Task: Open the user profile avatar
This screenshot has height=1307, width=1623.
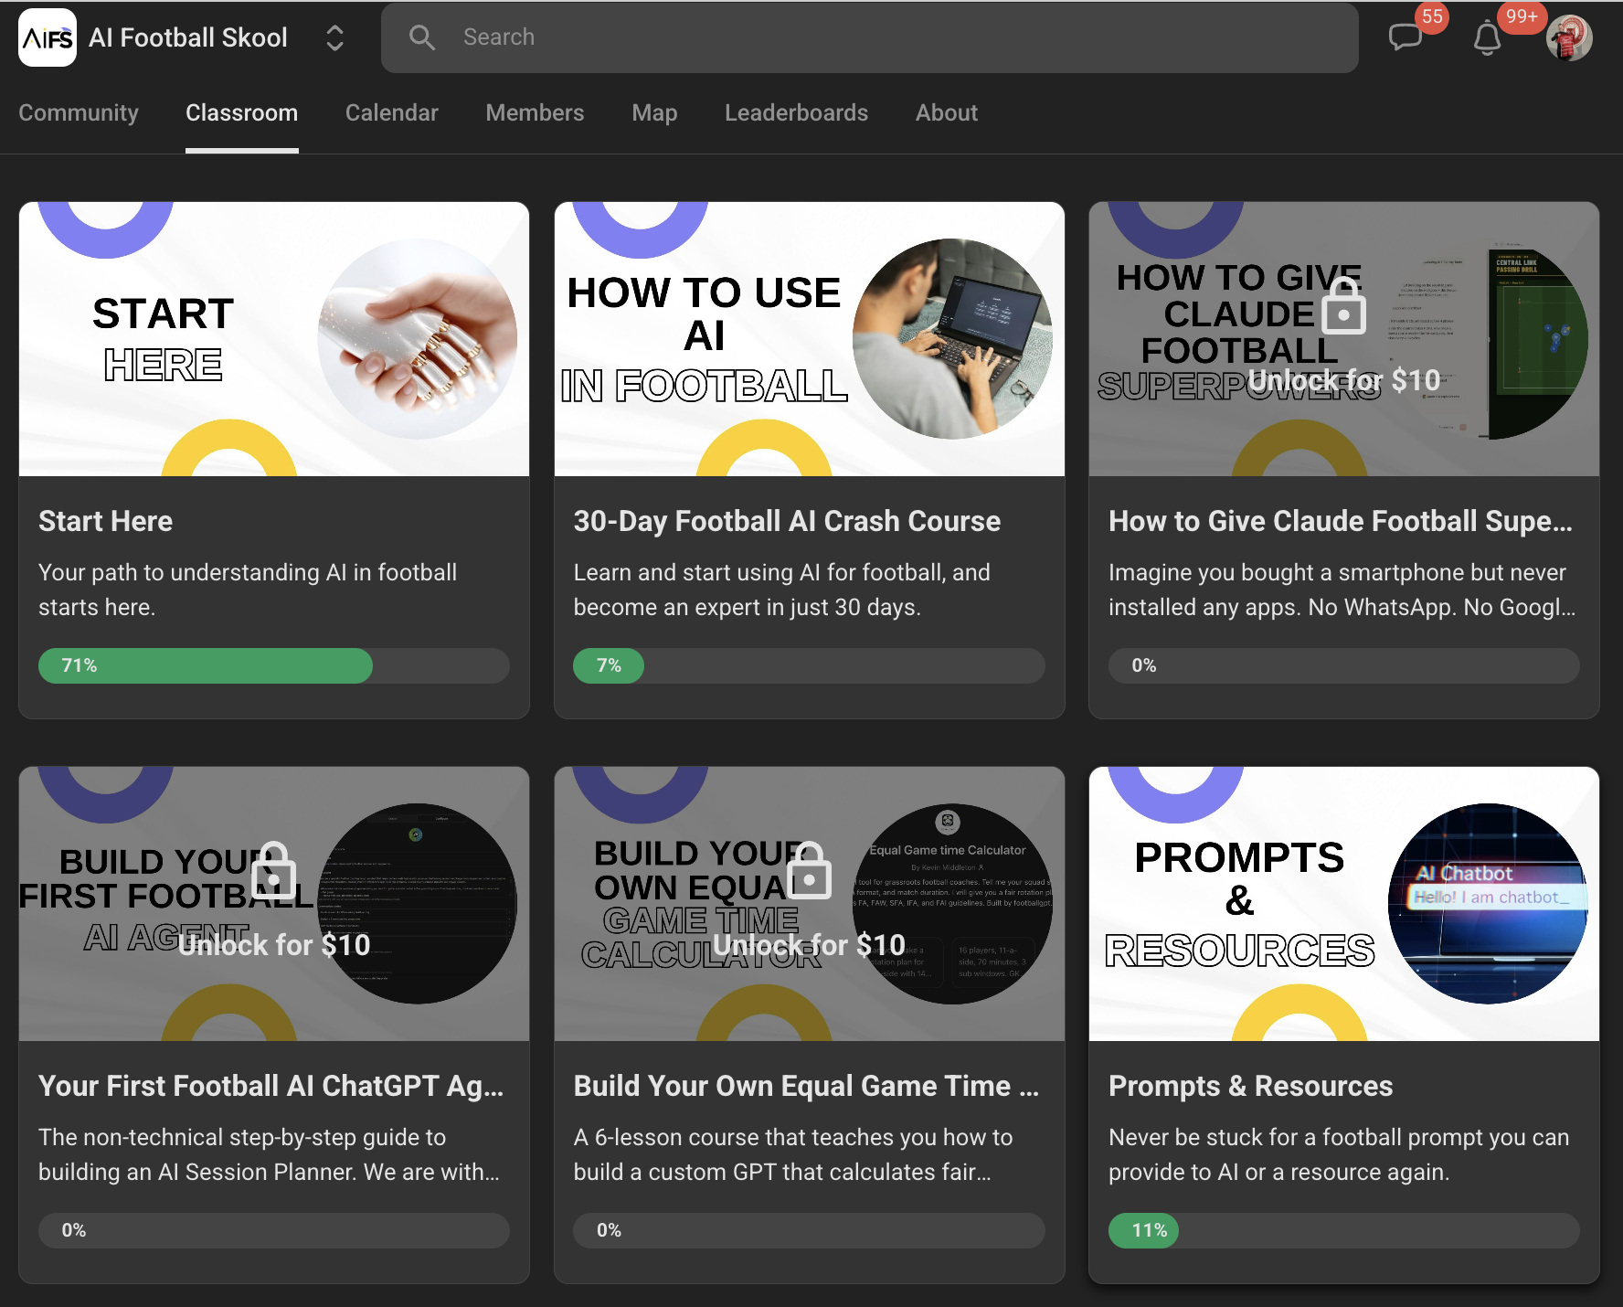Action: coord(1569,38)
